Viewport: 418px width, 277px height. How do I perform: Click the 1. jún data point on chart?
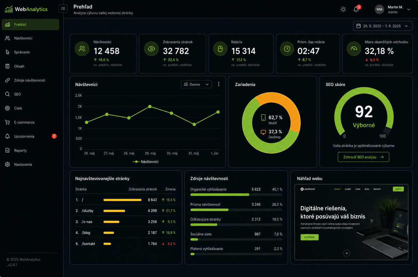pyautogui.click(x=218, y=112)
